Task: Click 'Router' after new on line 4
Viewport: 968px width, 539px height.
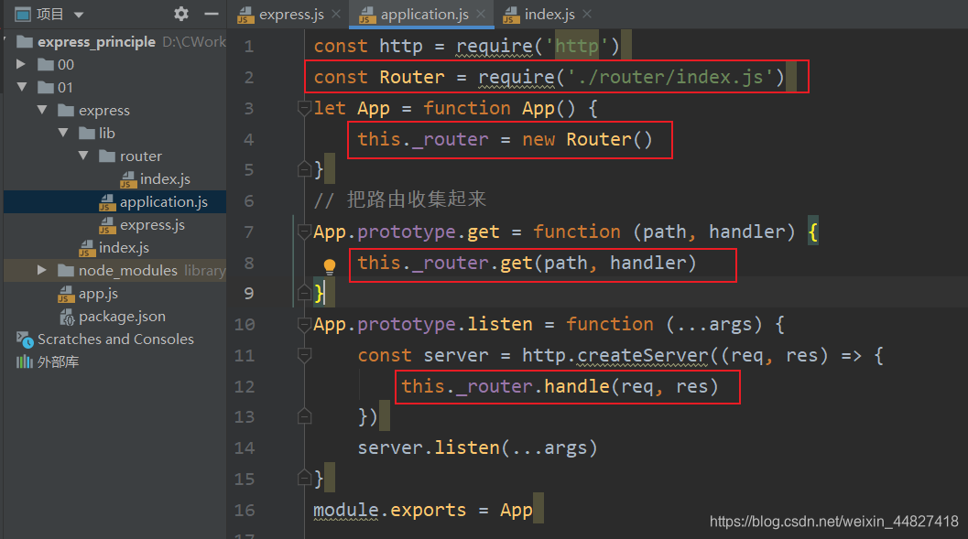Action: click(599, 139)
